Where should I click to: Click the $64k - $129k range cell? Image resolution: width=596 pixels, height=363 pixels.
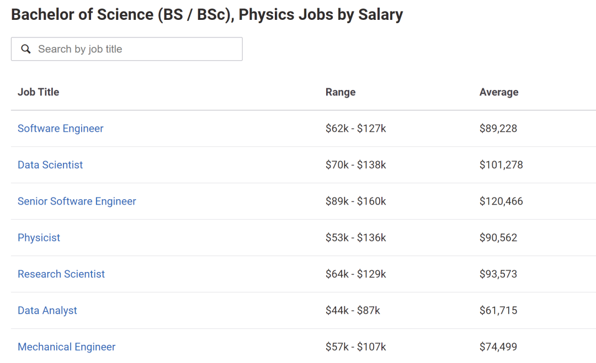tap(356, 274)
